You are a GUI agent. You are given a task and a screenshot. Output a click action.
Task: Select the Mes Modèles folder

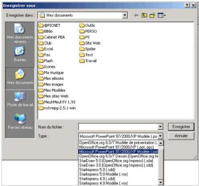[x=52, y=90]
